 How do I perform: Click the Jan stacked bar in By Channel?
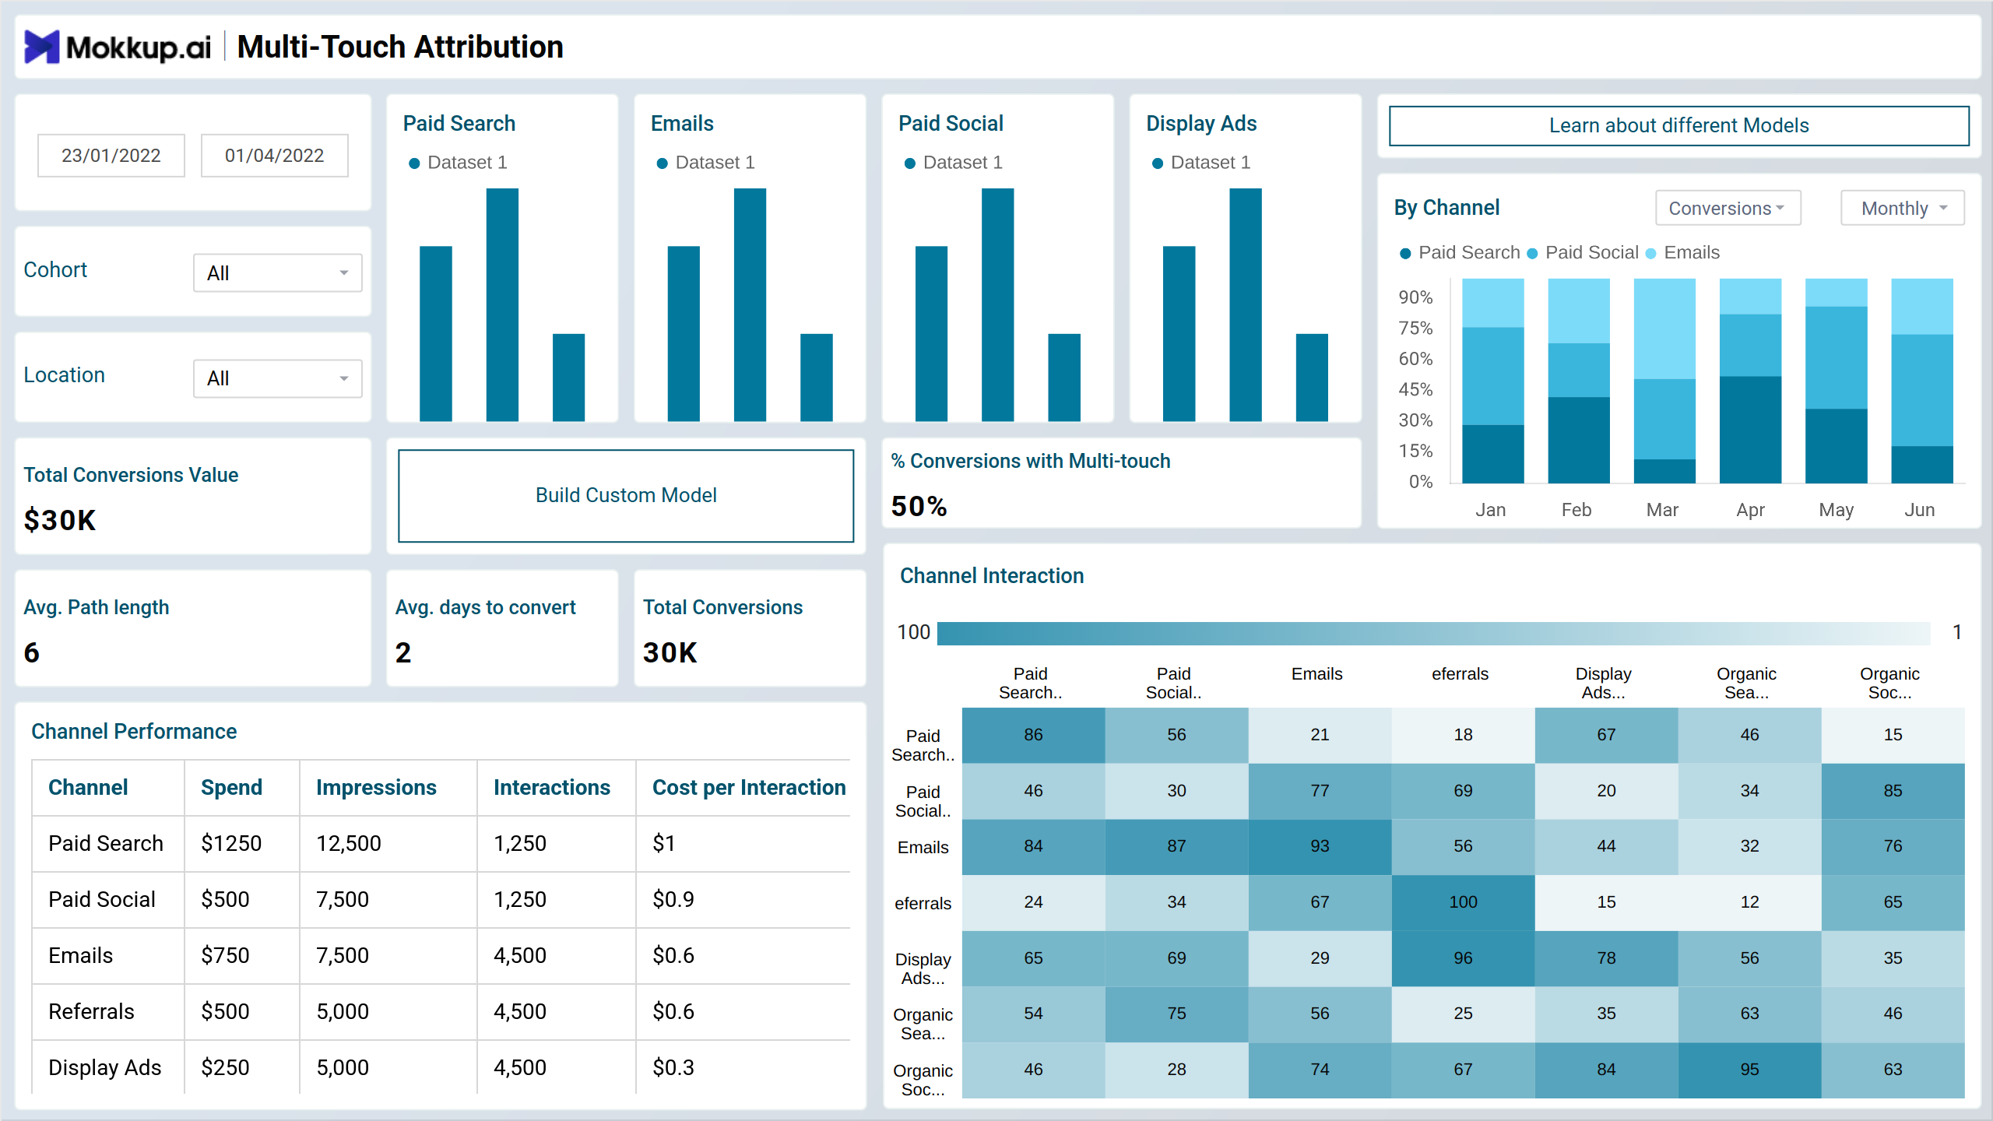click(1492, 381)
